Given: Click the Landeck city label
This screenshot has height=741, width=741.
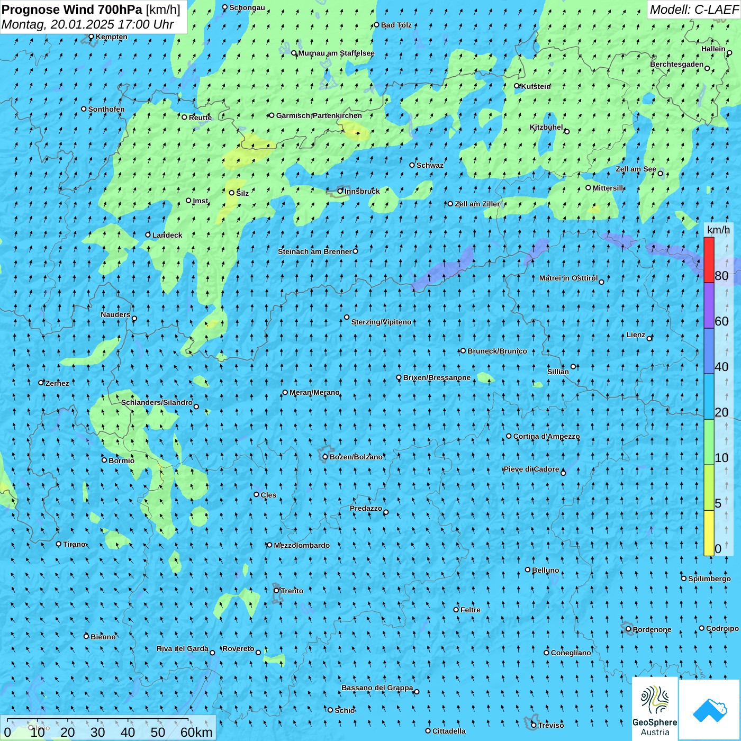Looking at the screenshot, I should (167, 235).
